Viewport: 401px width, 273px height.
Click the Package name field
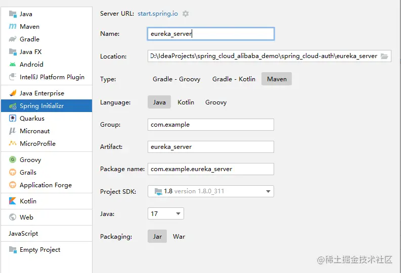pos(211,169)
